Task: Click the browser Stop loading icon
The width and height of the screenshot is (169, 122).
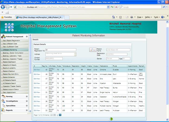Action: pos(116,7)
